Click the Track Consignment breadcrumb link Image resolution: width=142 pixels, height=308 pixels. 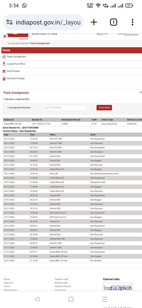40,43
